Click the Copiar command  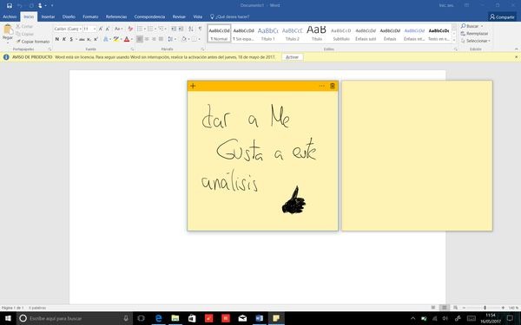24,34
